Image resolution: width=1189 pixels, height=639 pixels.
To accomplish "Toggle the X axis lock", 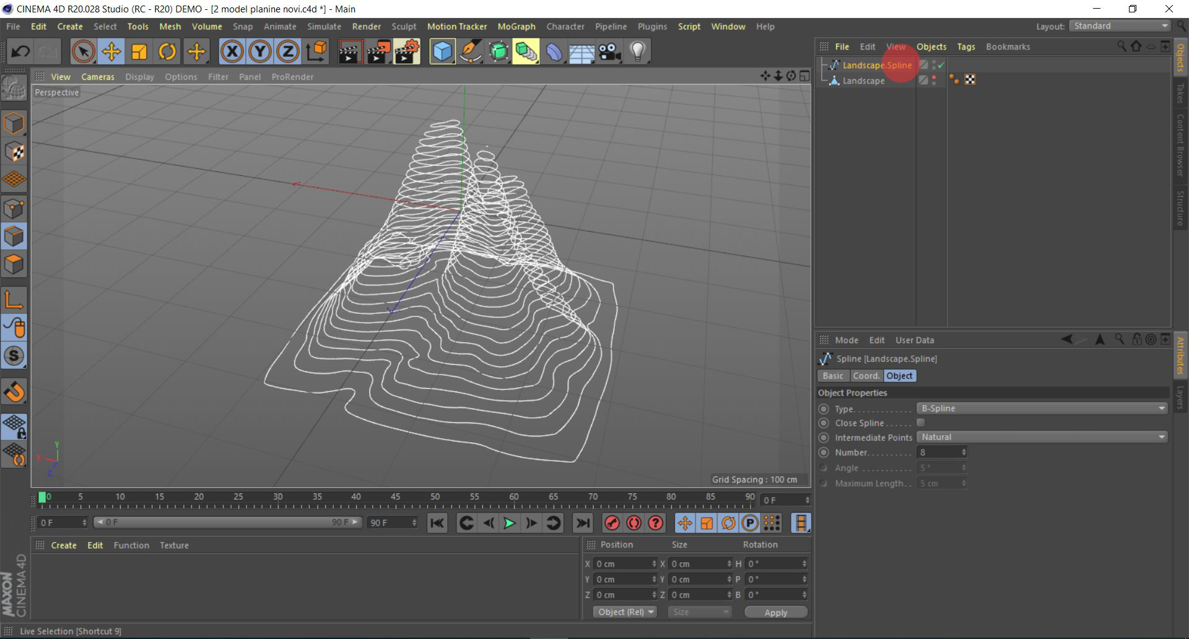I will [232, 52].
